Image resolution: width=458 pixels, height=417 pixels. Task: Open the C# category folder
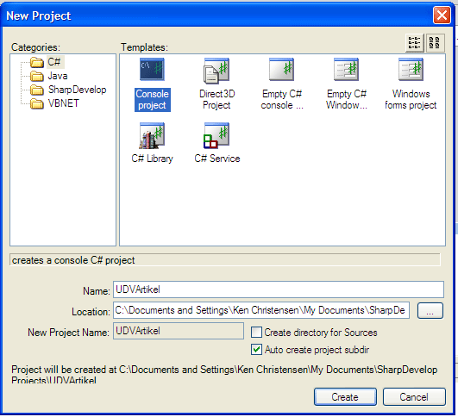47,62
